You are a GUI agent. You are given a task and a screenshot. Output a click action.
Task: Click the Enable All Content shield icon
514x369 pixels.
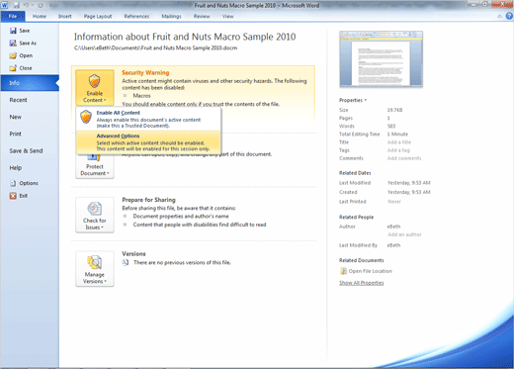click(x=86, y=117)
